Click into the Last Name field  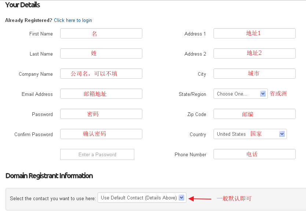point(101,53)
